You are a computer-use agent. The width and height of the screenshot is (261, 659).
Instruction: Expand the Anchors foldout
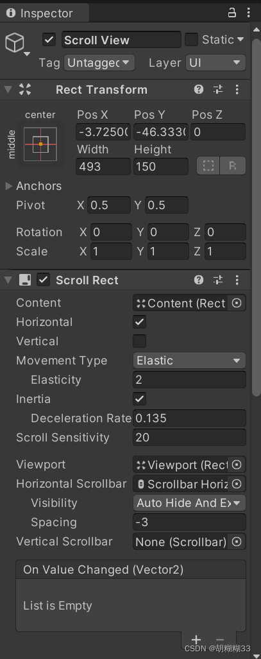pyautogui.click(x=9, y=186)
